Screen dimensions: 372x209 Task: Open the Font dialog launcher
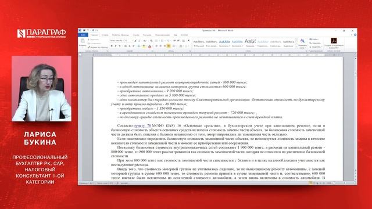click(x=152, y=51)
